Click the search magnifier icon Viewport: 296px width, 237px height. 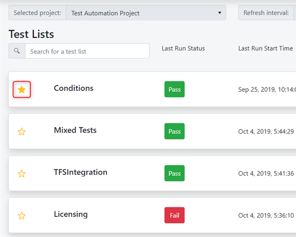(x=17, y=51)
